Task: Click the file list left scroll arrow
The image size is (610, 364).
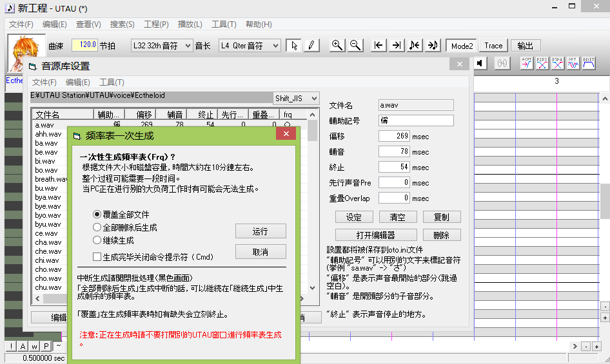Action: tap(37, 299)
